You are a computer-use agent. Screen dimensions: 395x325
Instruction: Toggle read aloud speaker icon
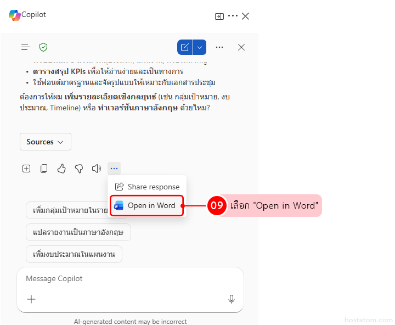click(x=97, y=169)
